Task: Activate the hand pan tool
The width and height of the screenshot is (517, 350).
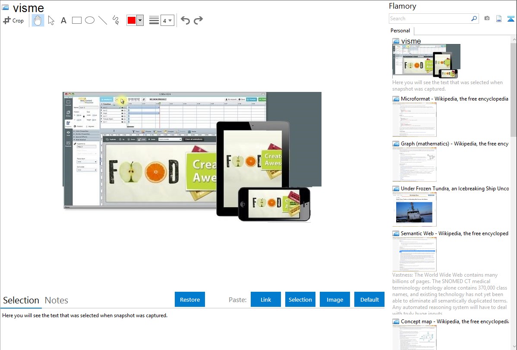Action: tap(38, 20)
